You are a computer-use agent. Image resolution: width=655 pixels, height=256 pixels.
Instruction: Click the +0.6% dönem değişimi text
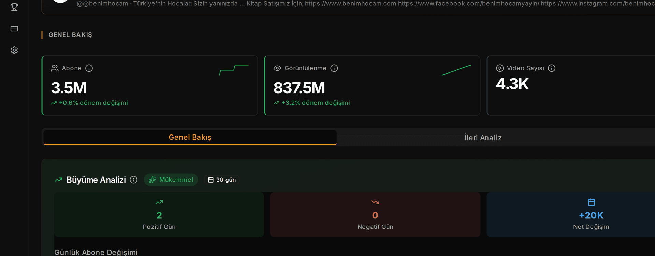click(x=93, y=103)
